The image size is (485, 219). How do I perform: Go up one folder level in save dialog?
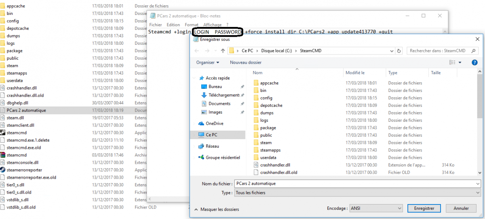click(223, 51)
